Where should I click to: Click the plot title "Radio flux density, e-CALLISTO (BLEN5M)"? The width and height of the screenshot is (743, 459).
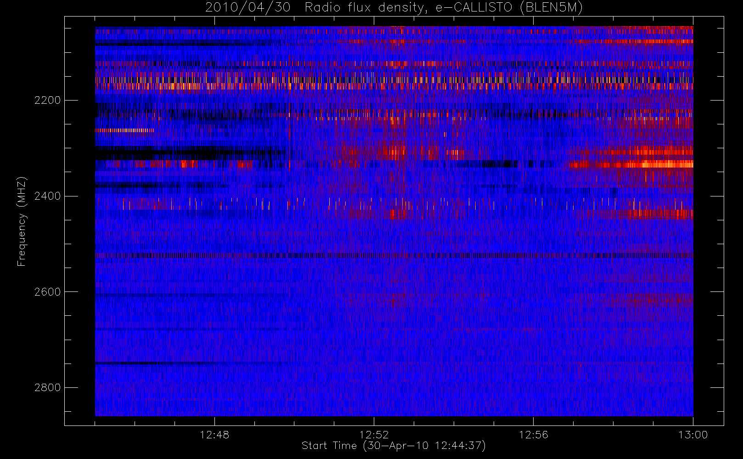444,7
